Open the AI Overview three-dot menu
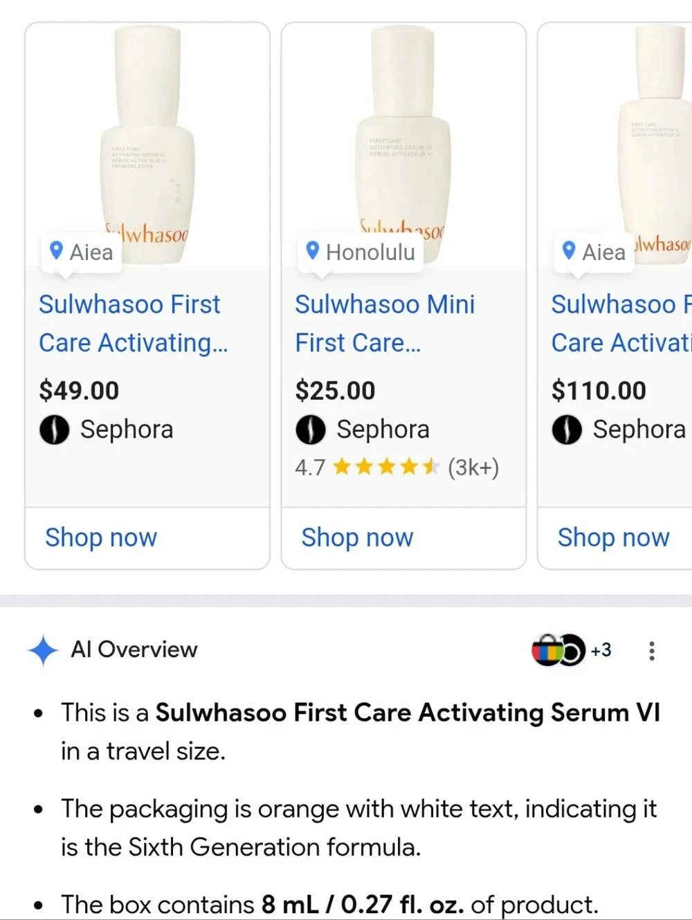This screenshot has height=920, width=692. 651,650
